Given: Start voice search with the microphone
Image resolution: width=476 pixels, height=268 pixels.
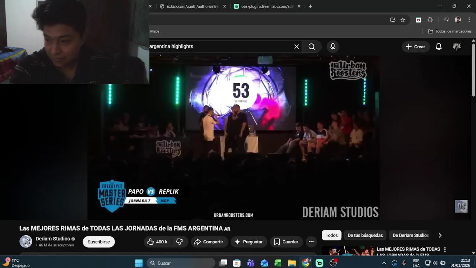Looking at the screenshot, I should 333,47.
